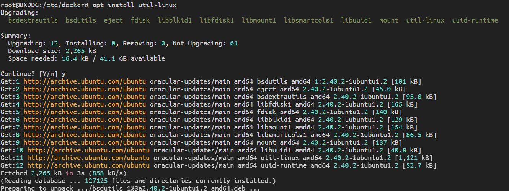Open the archive.ubuntu.com URL on the Get:2 line
This screenshot has width=509, height=191.
[85, 89]
